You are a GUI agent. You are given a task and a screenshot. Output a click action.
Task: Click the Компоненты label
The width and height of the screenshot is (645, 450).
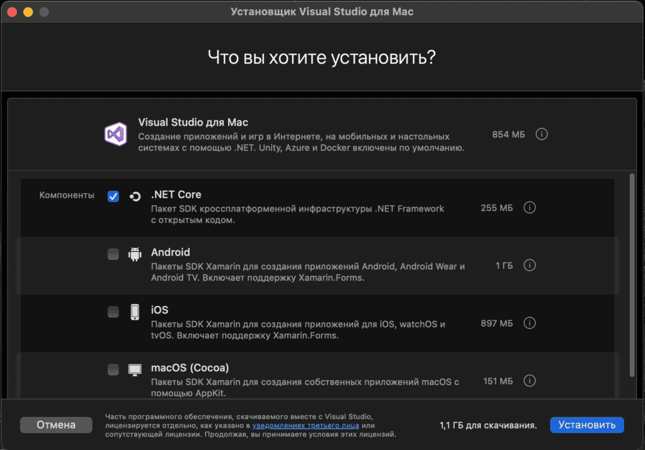click(67, 195)
